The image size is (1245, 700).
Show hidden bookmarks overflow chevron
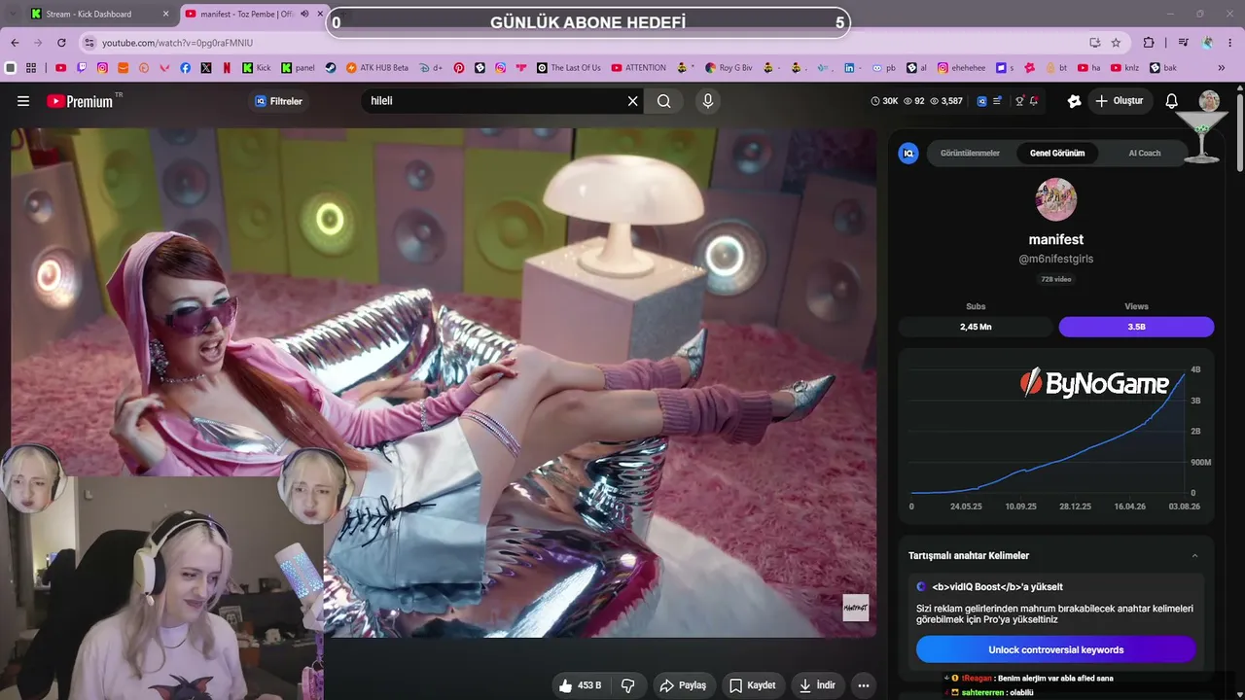pos(1222,68)
